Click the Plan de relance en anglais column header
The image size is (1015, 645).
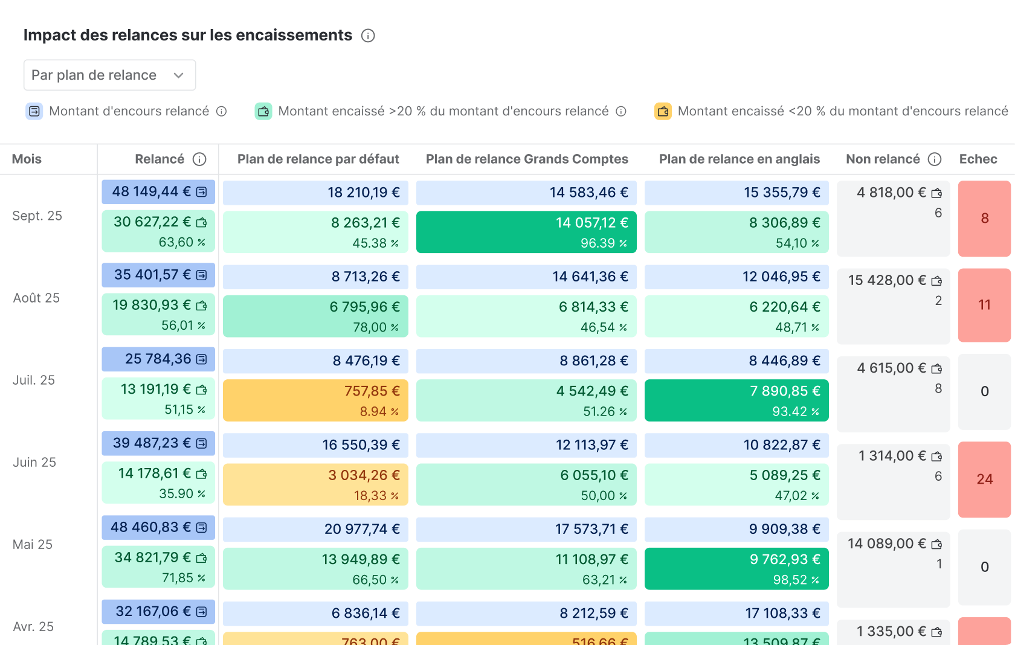click(x=739, y=159)
